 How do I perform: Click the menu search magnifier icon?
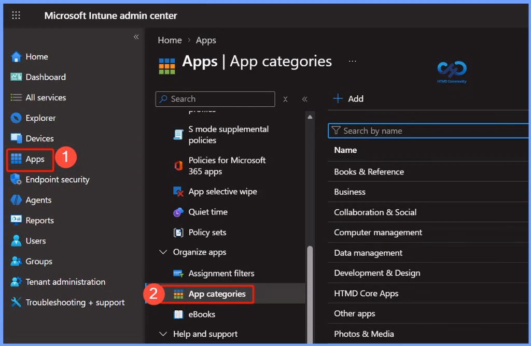tap(163, 99)
